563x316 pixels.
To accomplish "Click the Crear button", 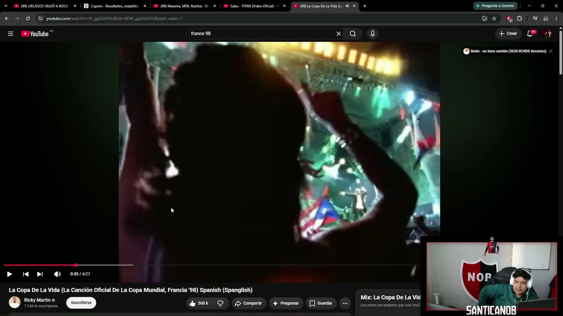I will tap(508, 34).
